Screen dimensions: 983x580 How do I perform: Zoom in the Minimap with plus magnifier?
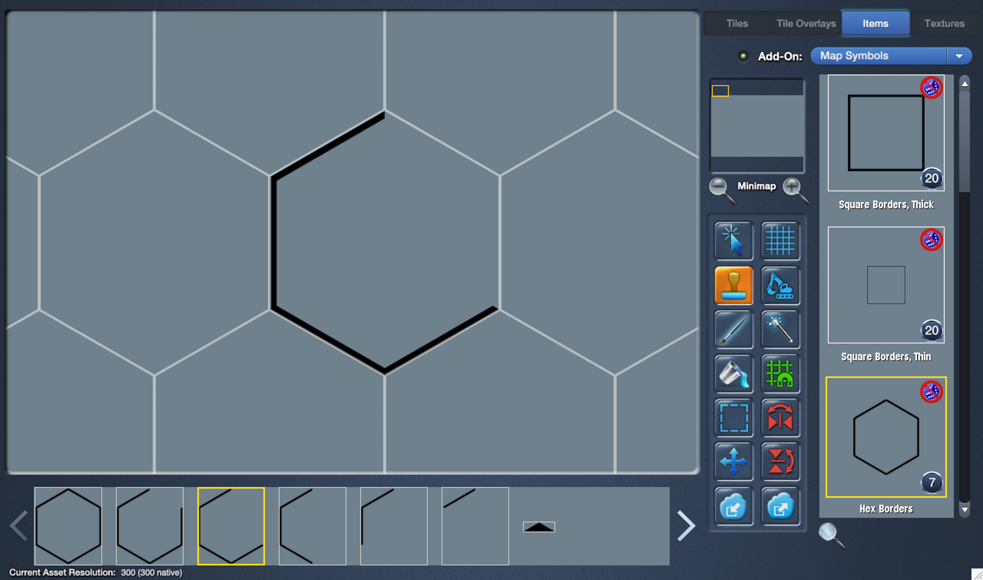pyautogui.click(x=795, y=188)
